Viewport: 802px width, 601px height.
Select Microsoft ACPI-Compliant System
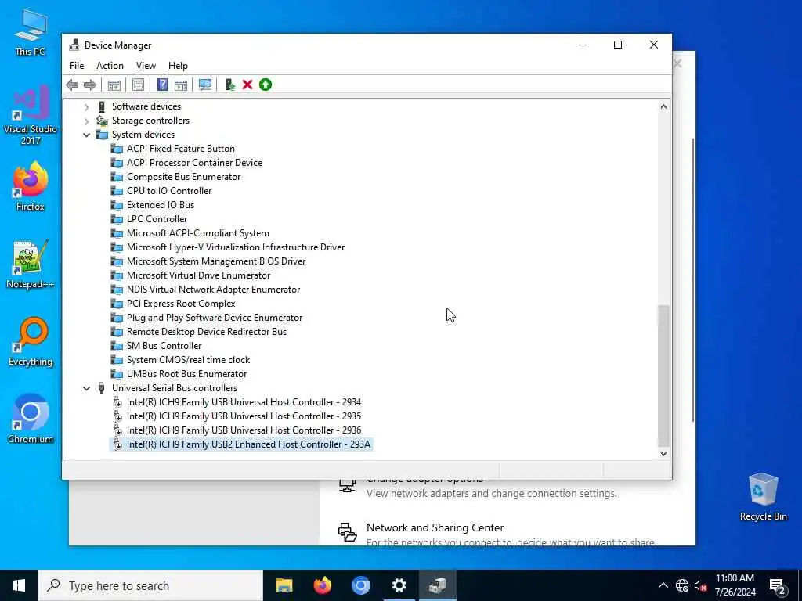198,233
